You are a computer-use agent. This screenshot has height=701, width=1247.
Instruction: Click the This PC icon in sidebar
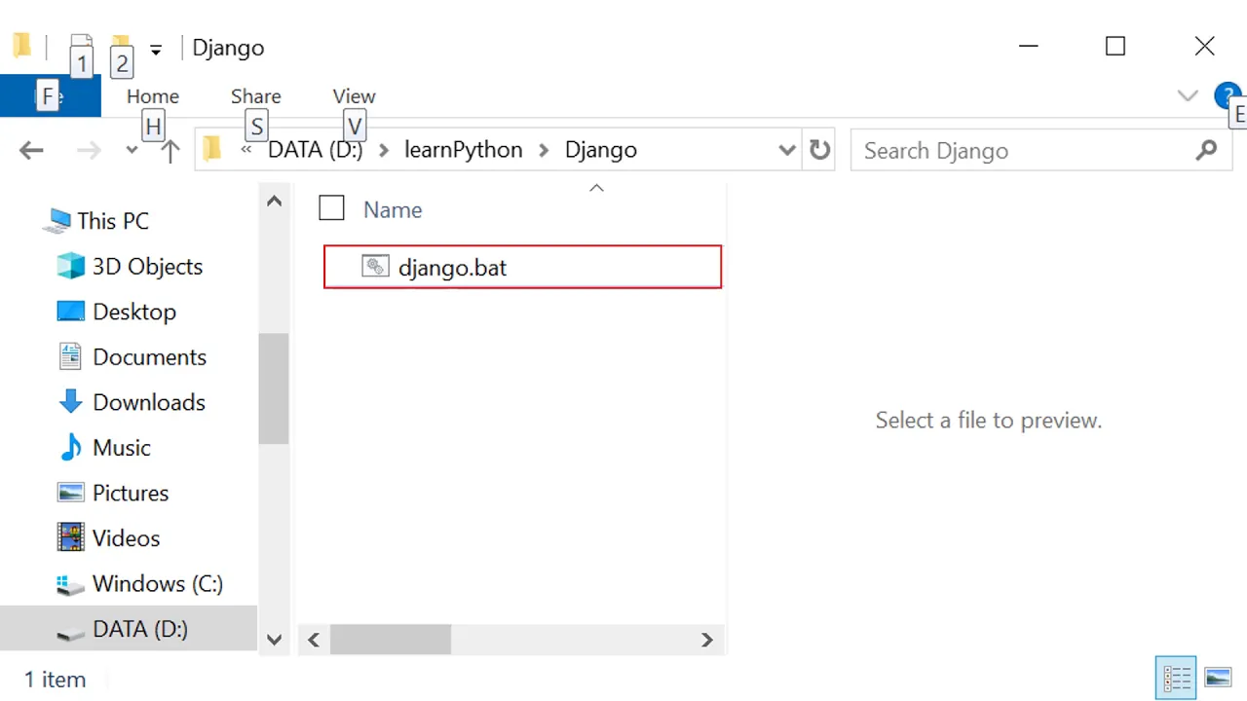57,221
